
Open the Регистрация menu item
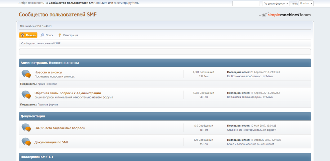click(x=71, y=35)
